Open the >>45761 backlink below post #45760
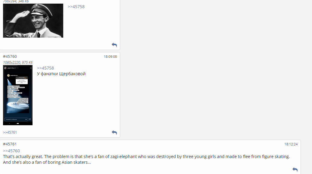312x174 pixels. pyautogui.click(x=10, y=132)
